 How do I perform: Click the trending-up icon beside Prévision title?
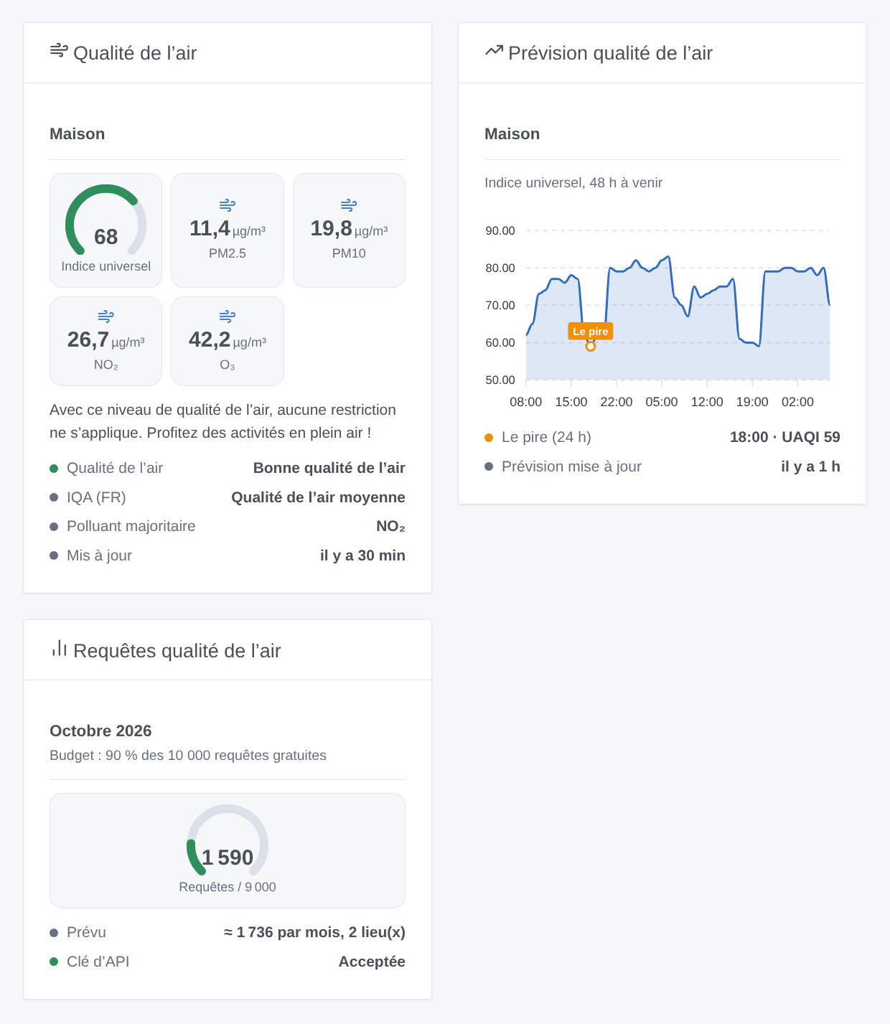tap(494, 51)
